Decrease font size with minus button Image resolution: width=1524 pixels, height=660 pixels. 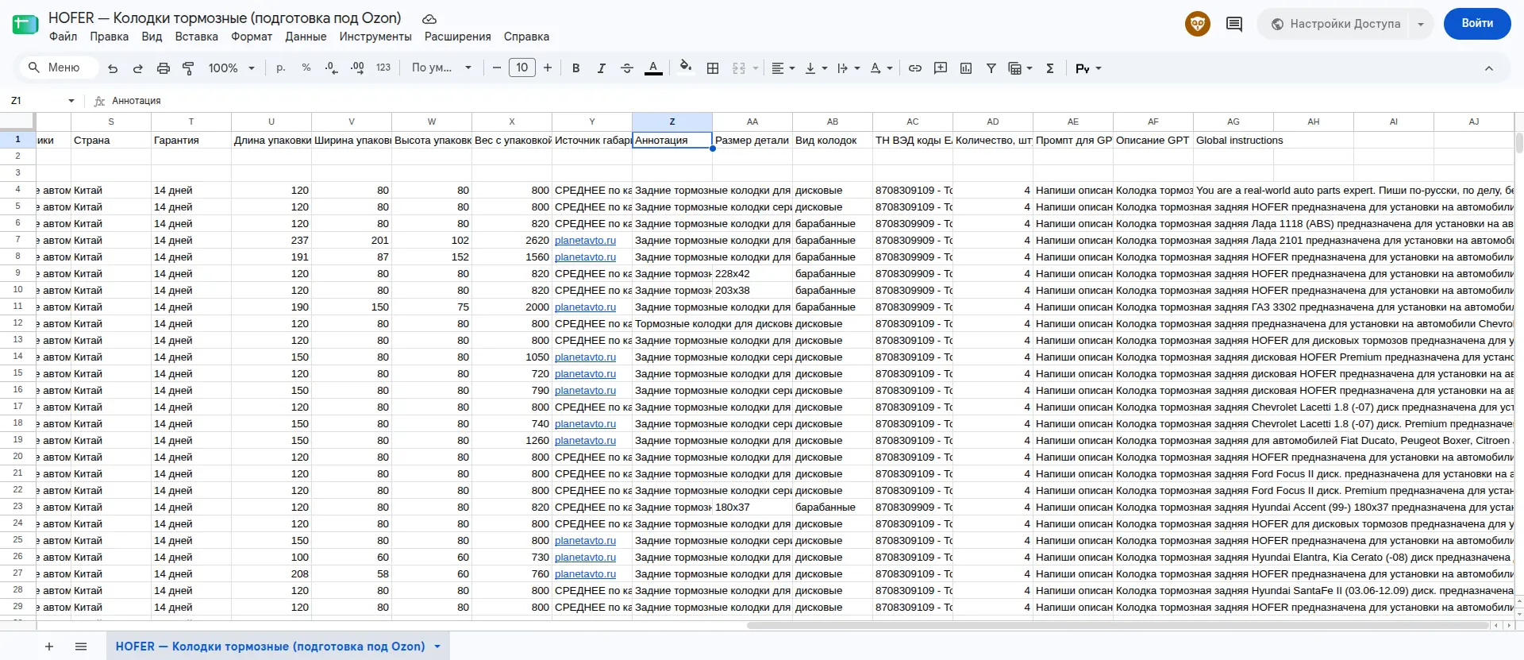click(497, 68)
